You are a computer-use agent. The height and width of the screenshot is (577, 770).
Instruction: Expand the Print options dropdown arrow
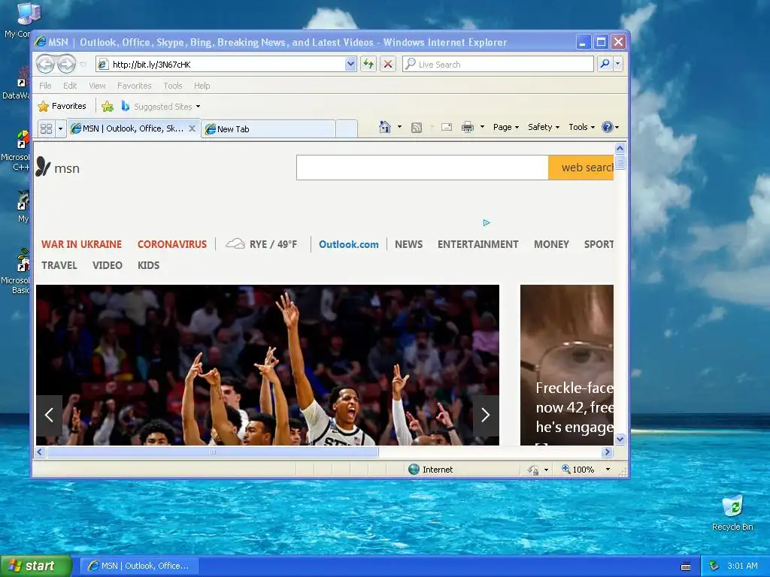tap(482, 127)
